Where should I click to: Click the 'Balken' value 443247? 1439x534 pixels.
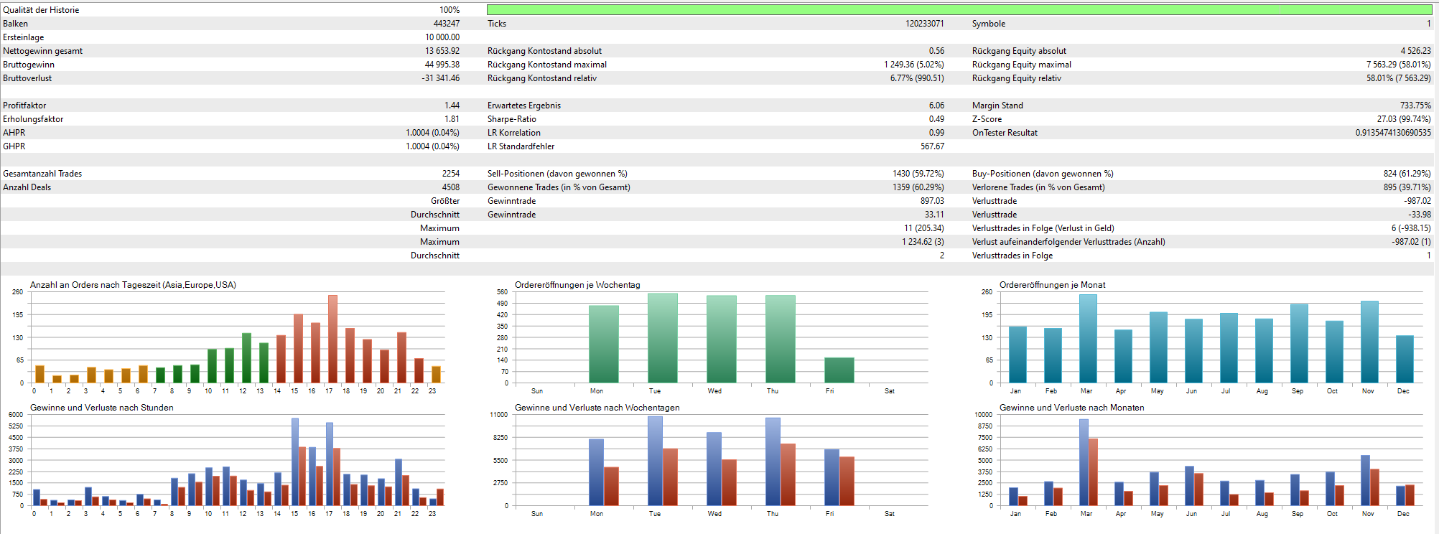click(x=446, y=24)
